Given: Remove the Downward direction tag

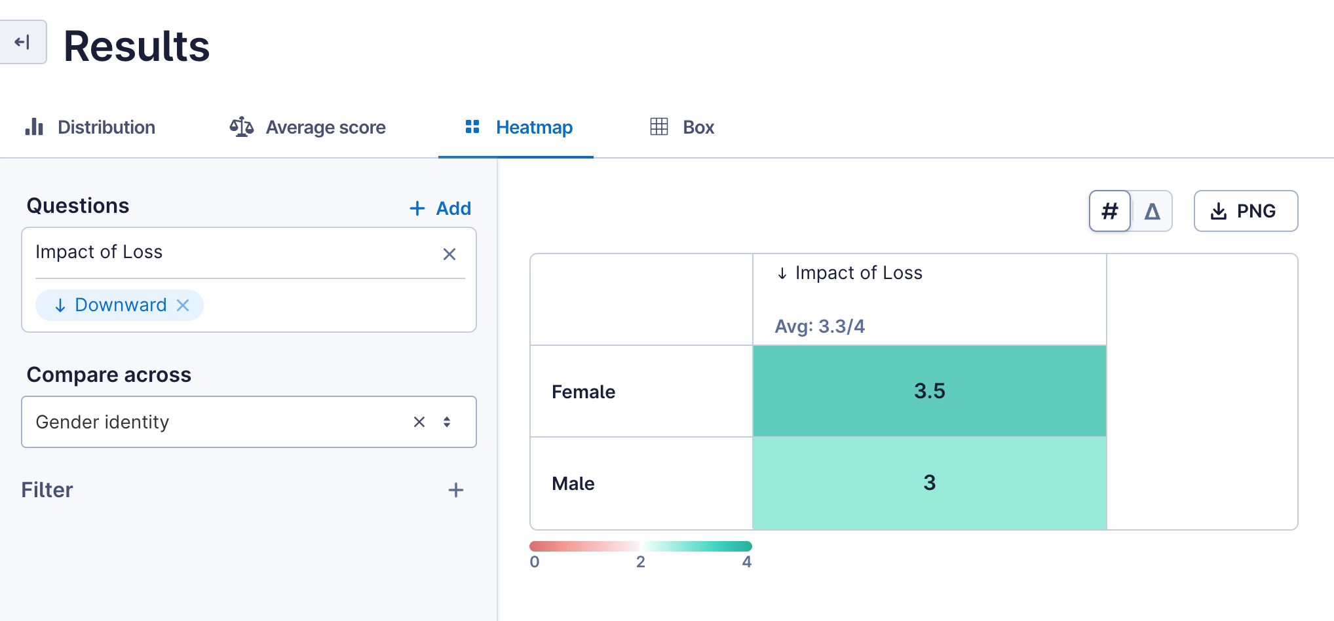Looking at the screenshot, I should tap(183, 305).
